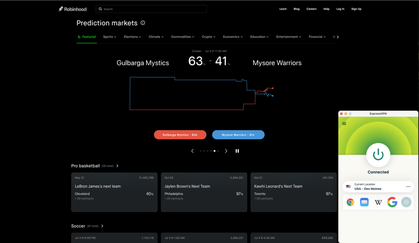Screen dimensions: 419x243
Task: Open ExpressVPN hamburger menu
Action: point(344,124)
